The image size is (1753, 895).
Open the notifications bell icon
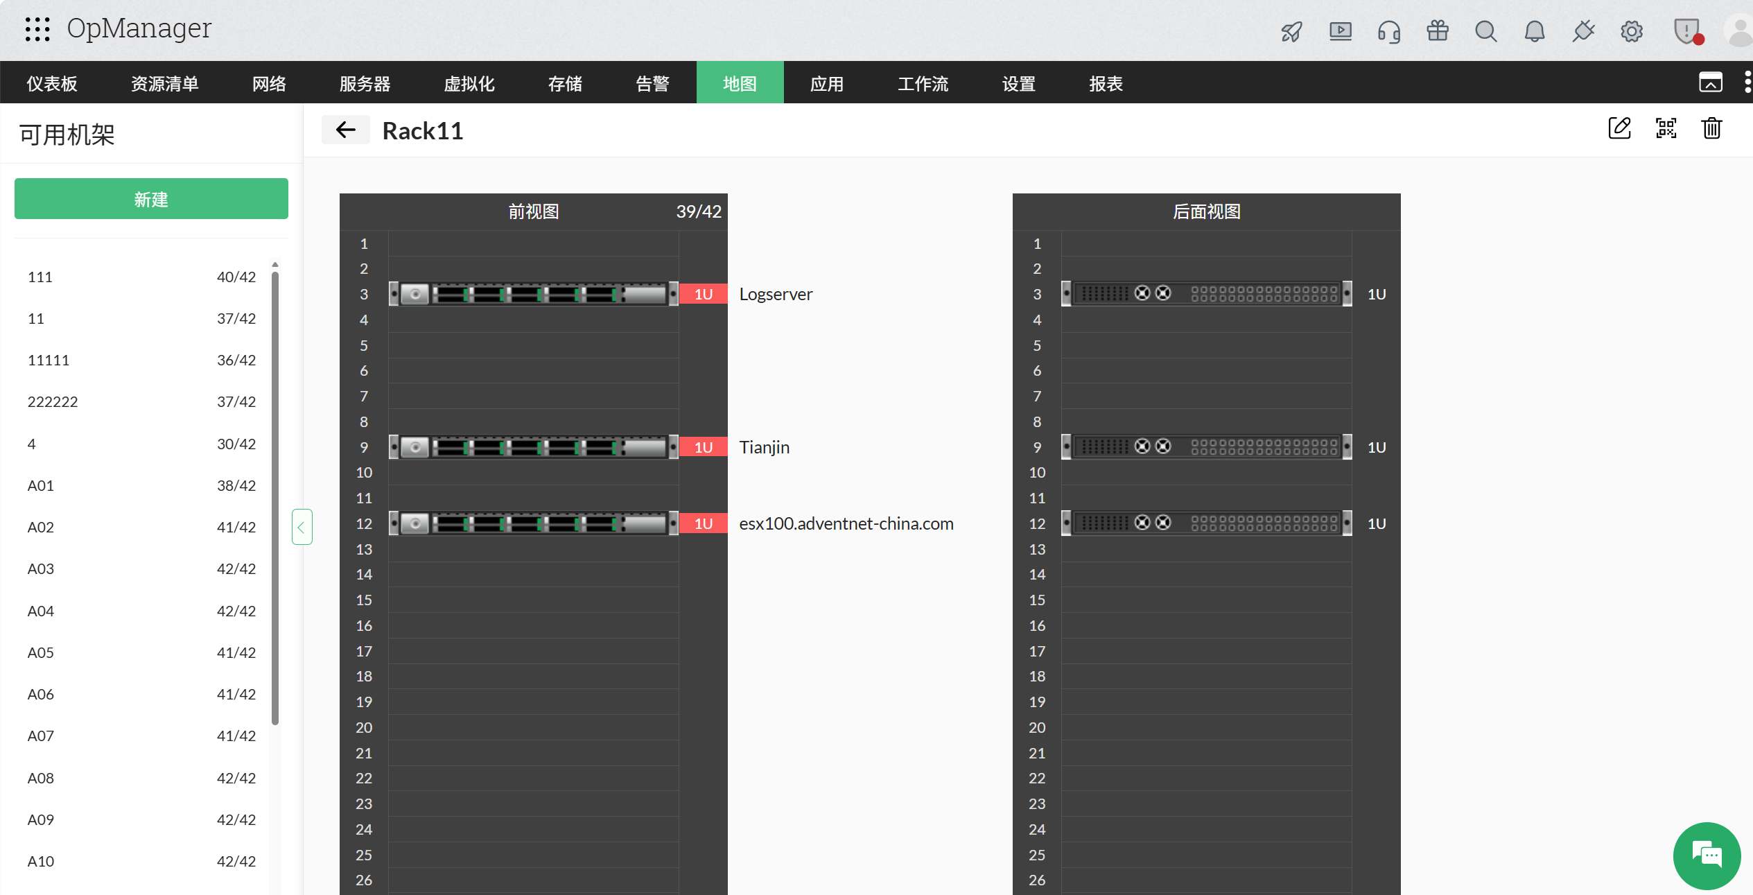tap(1535, 31)
